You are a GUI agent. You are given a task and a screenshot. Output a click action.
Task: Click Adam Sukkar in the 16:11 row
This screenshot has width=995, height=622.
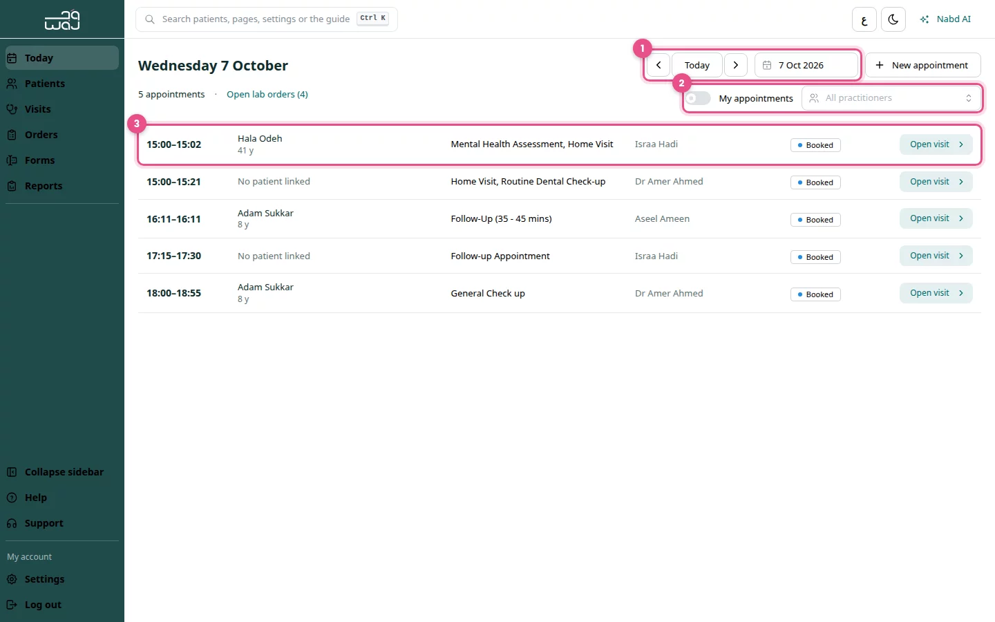point(265,214)
